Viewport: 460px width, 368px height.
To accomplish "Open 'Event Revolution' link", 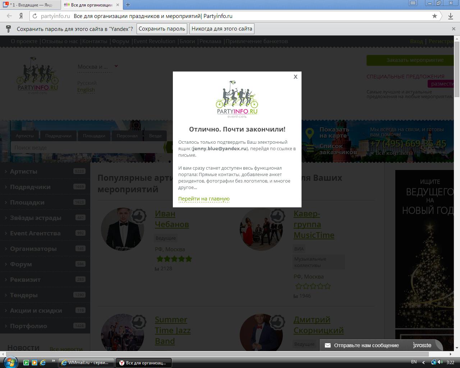I will tap(155, 41).
